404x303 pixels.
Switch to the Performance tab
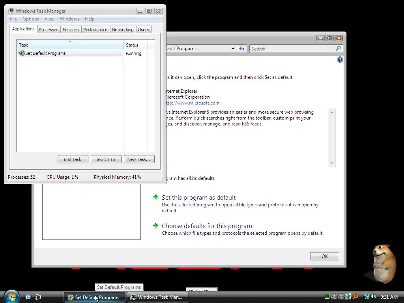pos(95,30)
